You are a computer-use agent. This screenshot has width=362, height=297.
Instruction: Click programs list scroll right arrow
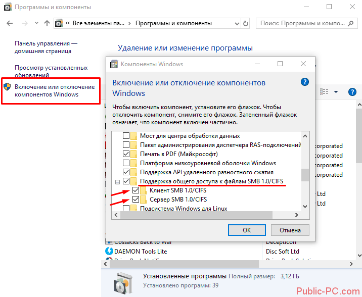(x=351, y=264)
